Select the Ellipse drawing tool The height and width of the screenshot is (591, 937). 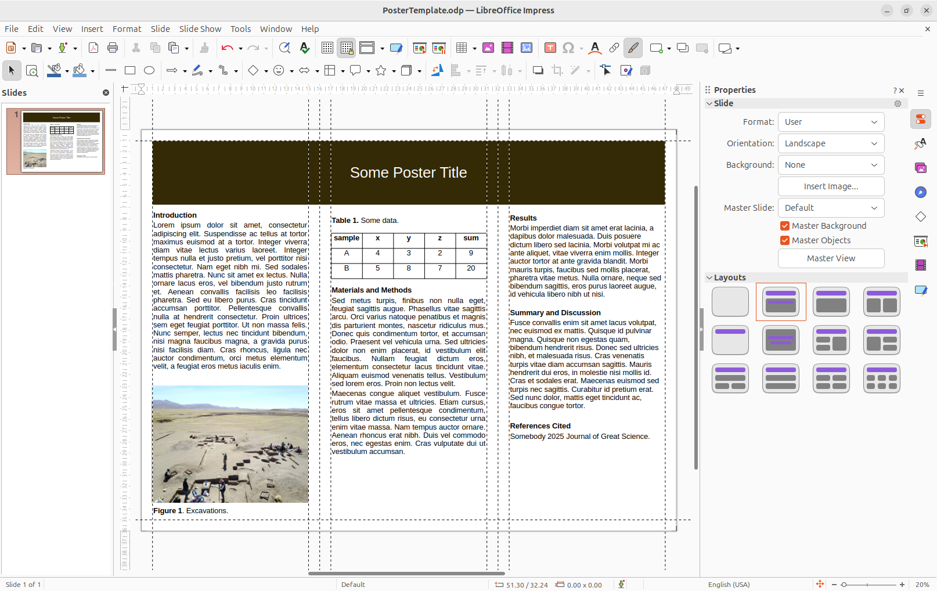[149, 70]
